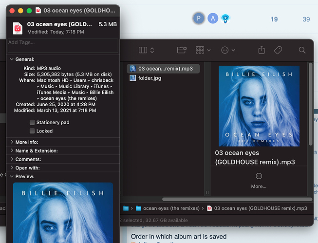Open Finder search with magnifying glass icon

(302, 50)
